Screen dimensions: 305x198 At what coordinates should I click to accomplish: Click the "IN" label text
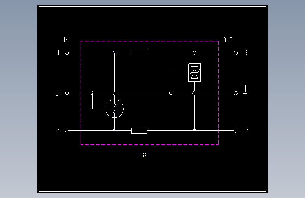(x=66, y=40)
